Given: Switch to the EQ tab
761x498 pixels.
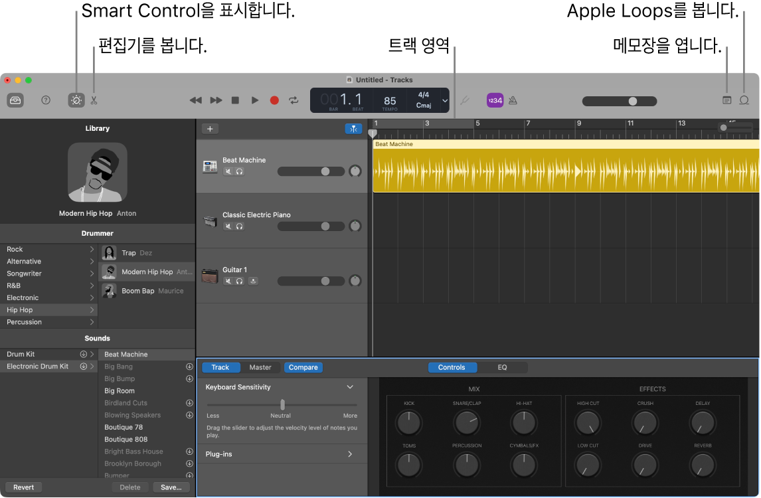Looking at the screenshot, I should point(502,367).
